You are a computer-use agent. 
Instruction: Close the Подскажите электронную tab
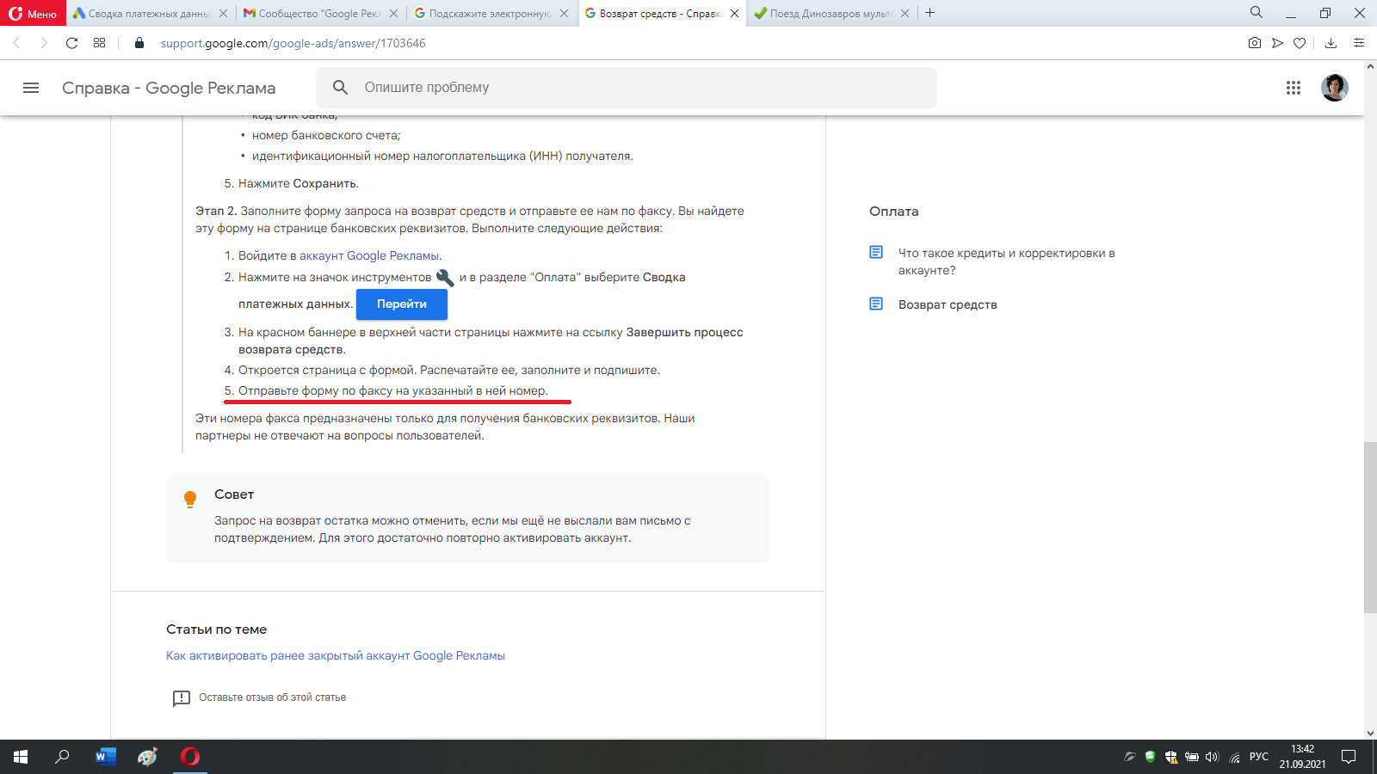pos(564,14)
